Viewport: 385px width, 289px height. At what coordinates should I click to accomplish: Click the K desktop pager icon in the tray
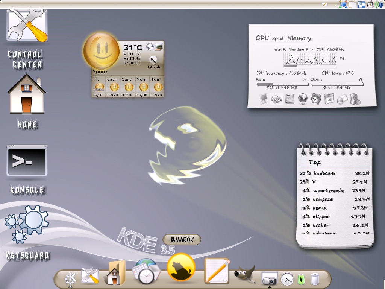click(361, 5)
